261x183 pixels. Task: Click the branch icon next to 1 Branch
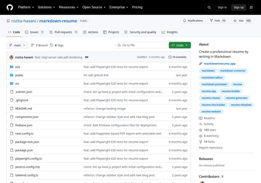coord(33,45)
